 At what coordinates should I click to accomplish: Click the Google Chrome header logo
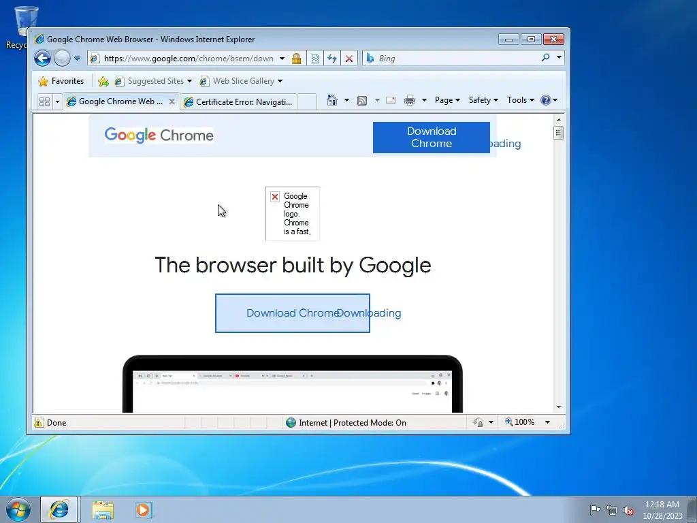coord(159,136)
